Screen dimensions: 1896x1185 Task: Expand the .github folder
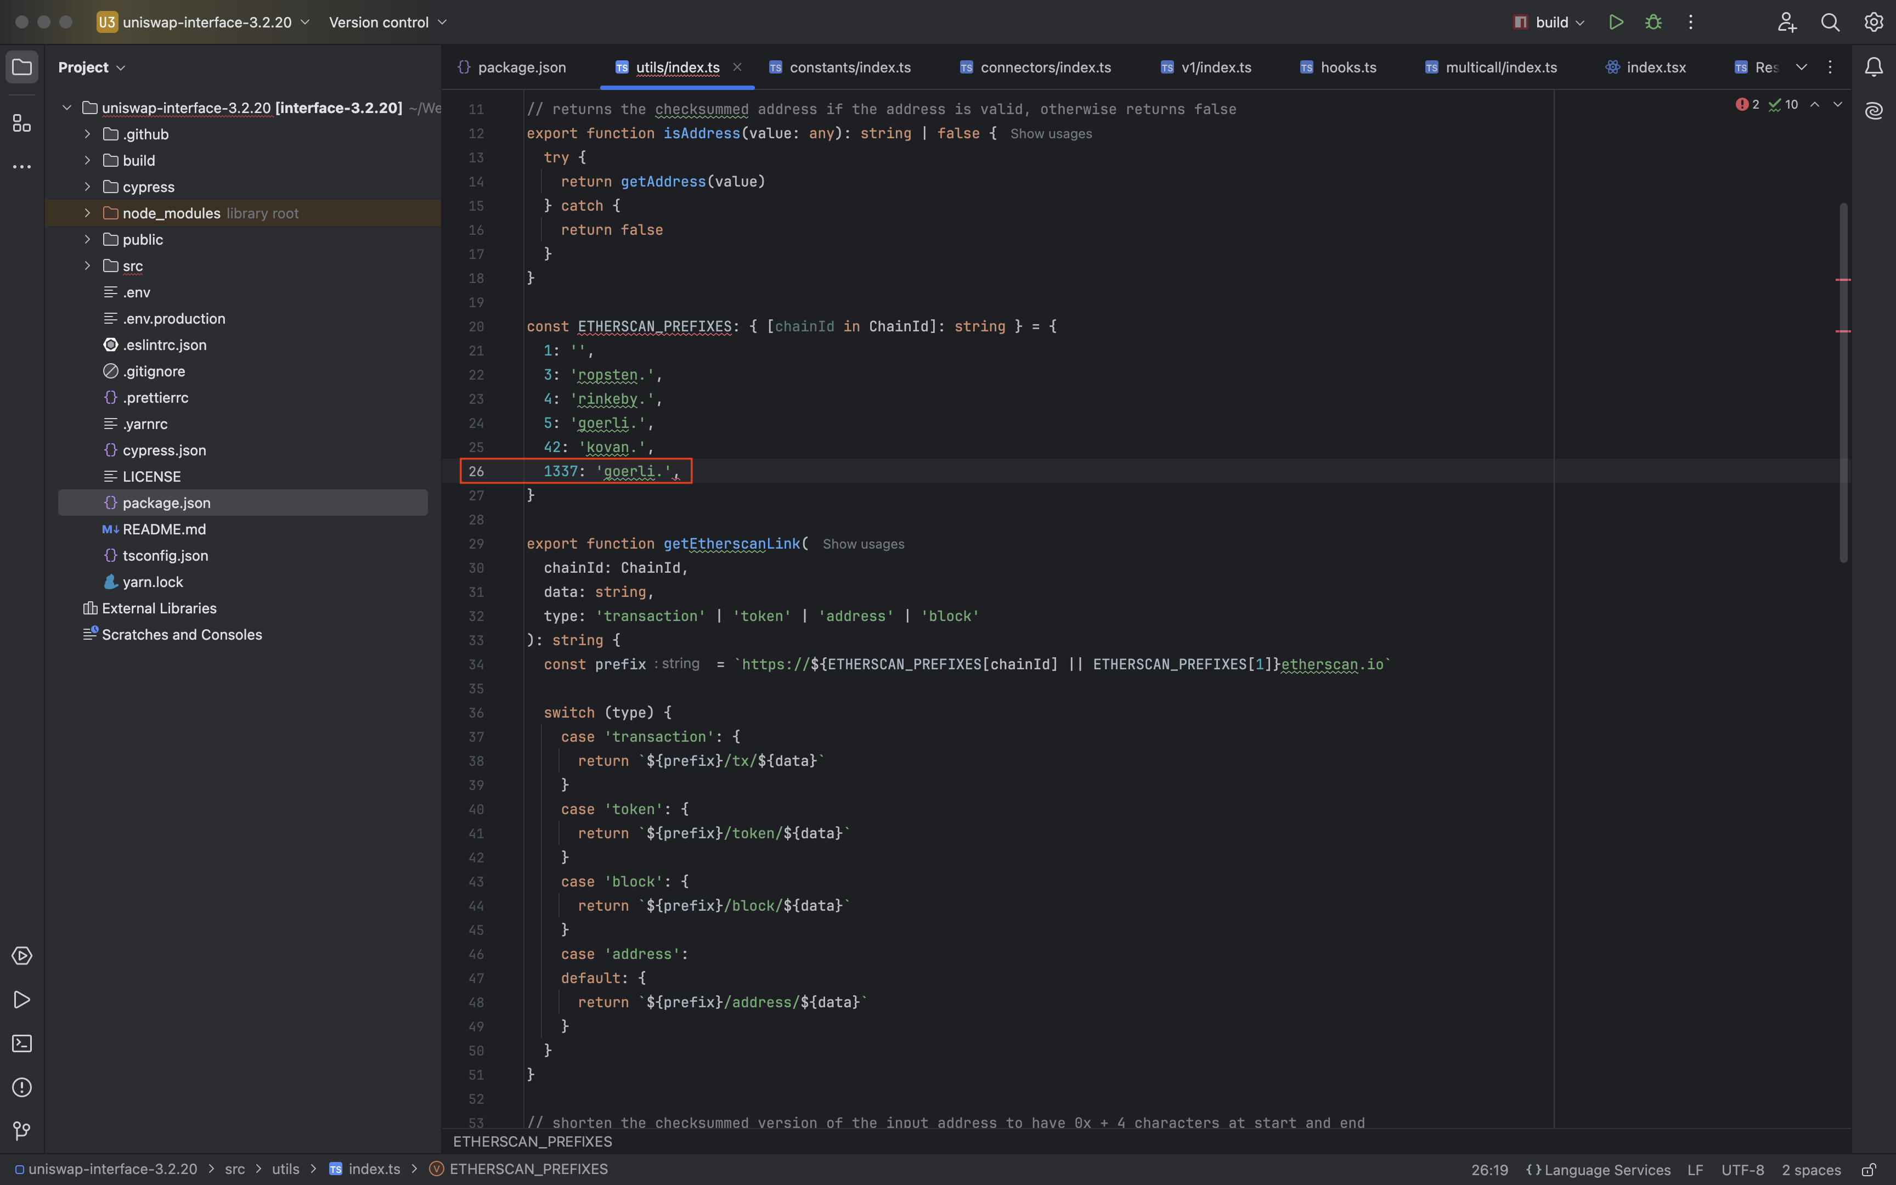point(88,134)
